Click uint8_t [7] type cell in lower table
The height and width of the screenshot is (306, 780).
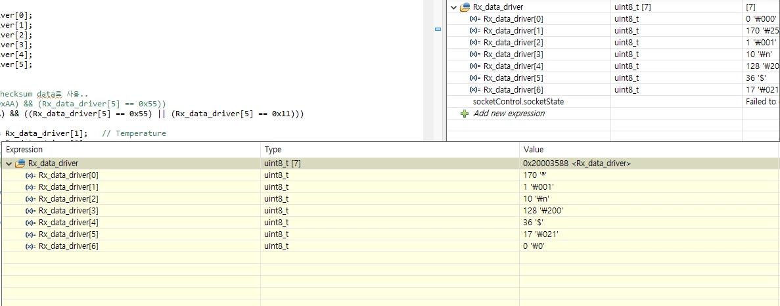282,164
